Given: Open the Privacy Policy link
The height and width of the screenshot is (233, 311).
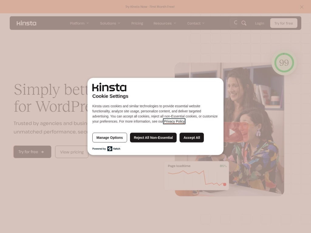Looking at the screenshot, I should tap(174, 121).
